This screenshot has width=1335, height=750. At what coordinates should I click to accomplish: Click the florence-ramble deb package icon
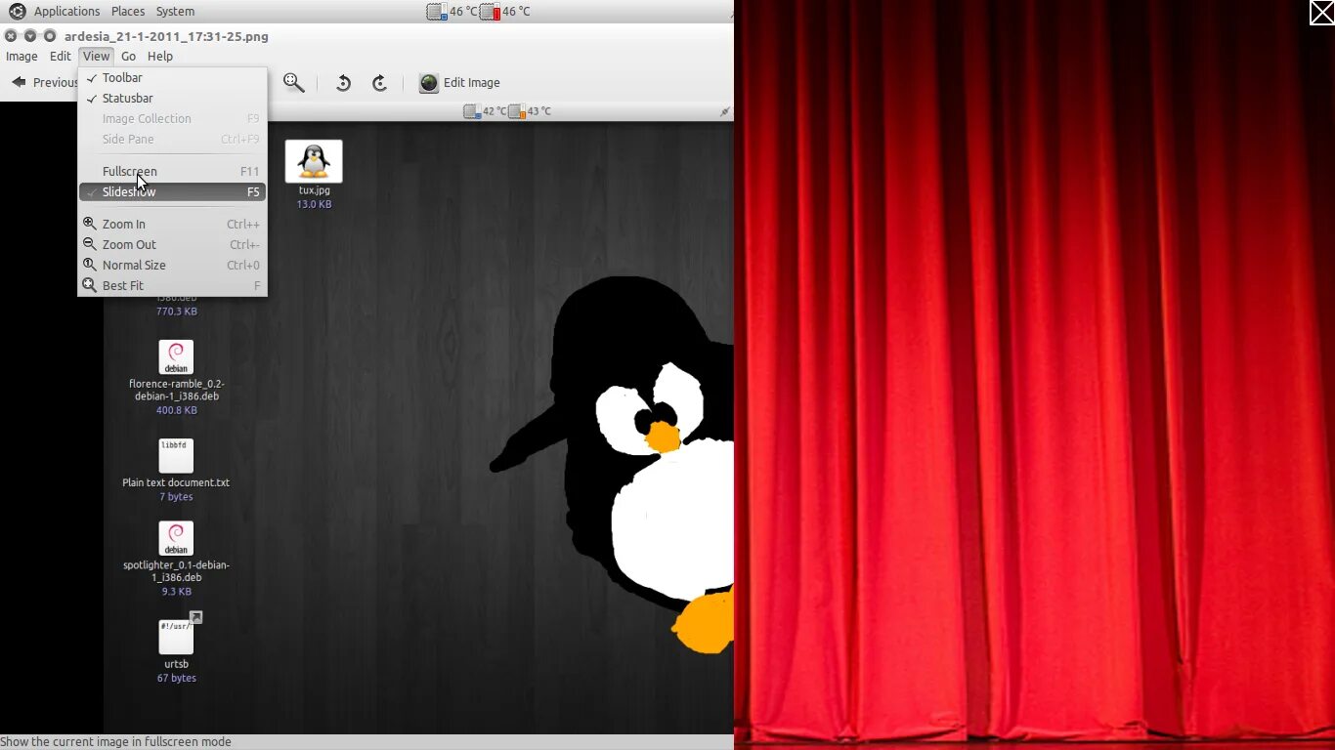click(176, 357)
